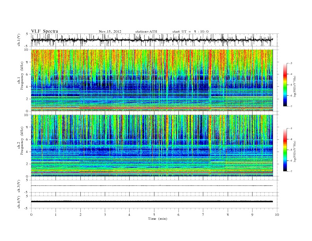Image resolution: width=312 pixels, height=241 pixels.
Task: Select the "ch.4(V)" axis label
Action: click(x=19, y=202)
